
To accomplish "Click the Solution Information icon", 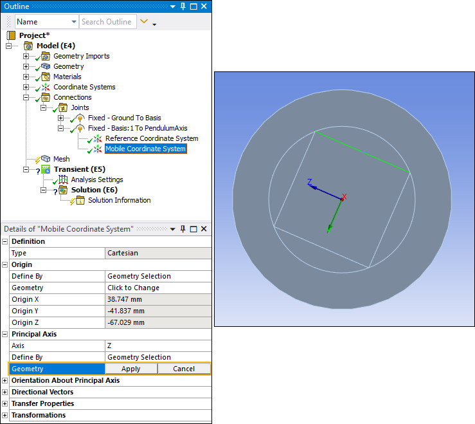I will click(80, 200).
